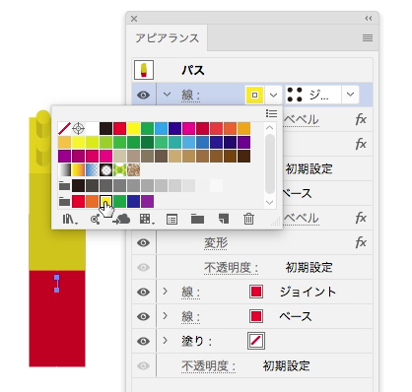Screen dimensions: 412x392
Task: Expand the 塗り fill row
Action: (166, 341)
